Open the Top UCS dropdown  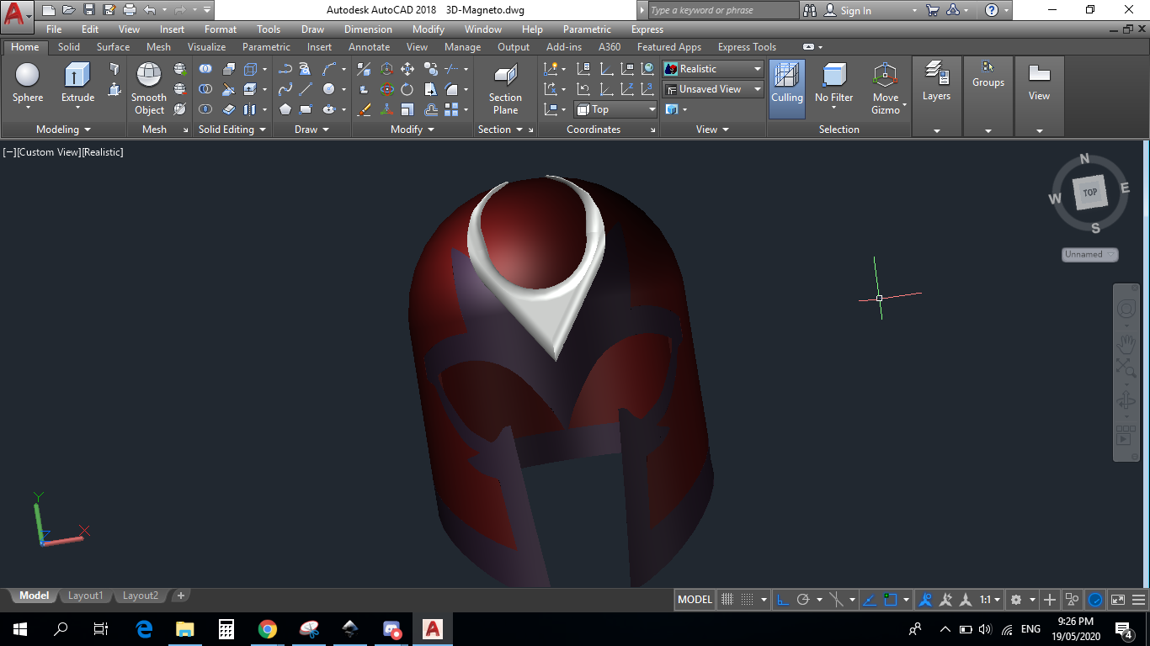tap(616, 109)
